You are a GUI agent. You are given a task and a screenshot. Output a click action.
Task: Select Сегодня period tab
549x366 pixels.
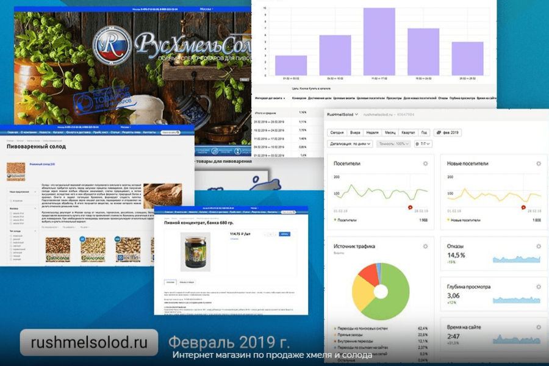[x=337, y=133]
